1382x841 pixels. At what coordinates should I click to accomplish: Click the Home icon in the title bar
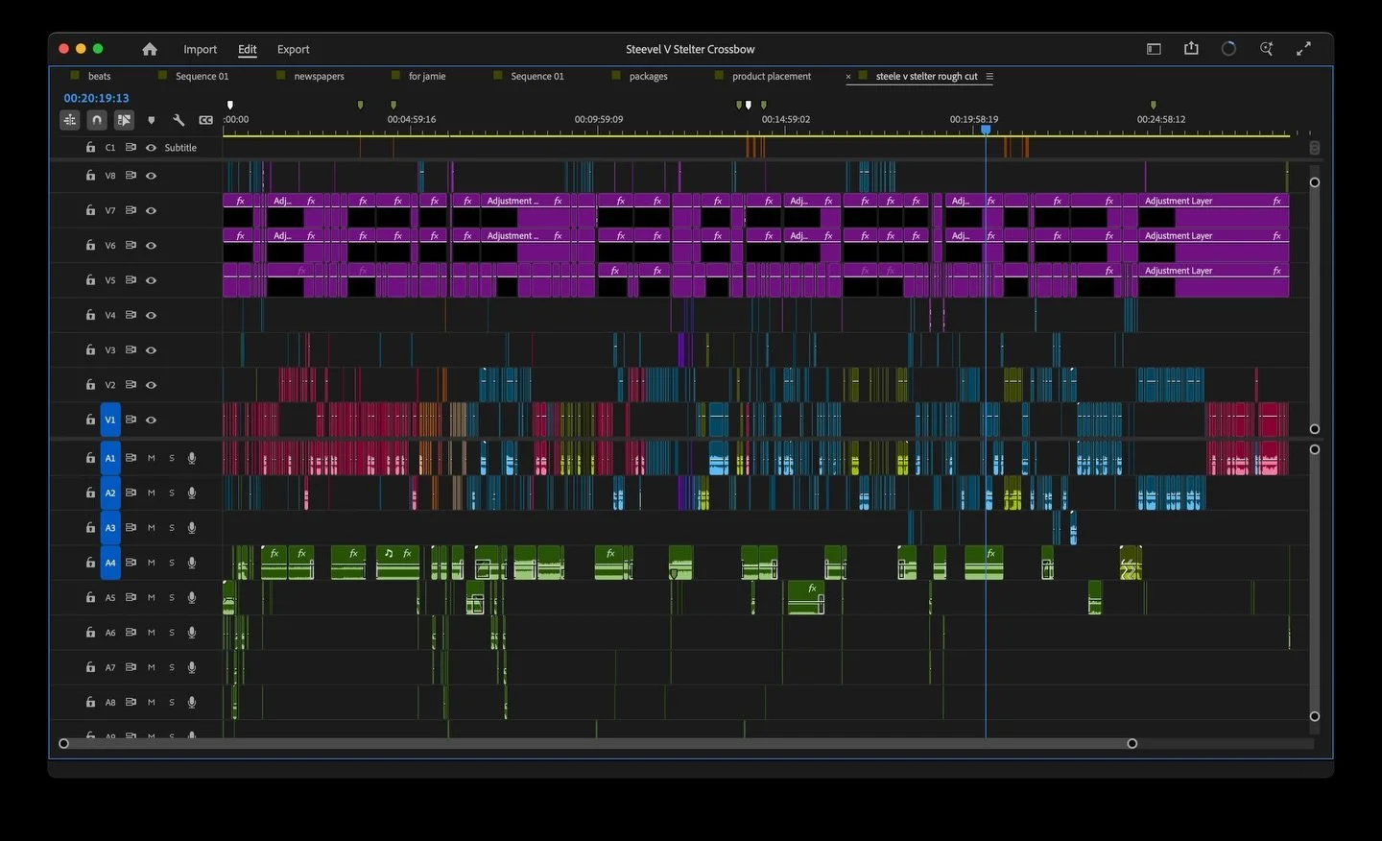150,49
